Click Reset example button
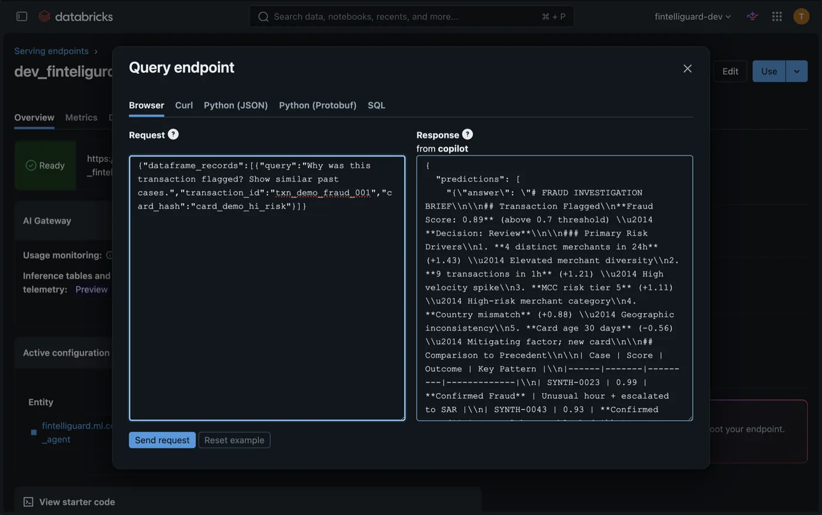The width and height of the screenshot is (822, 515). point(234,440)
